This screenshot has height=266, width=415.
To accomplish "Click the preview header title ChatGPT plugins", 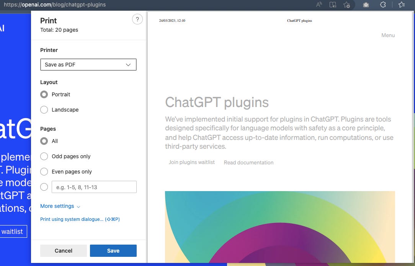I will pos(300,21).
